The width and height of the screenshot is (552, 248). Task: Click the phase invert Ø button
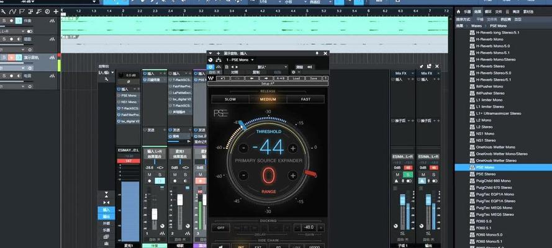128,81
